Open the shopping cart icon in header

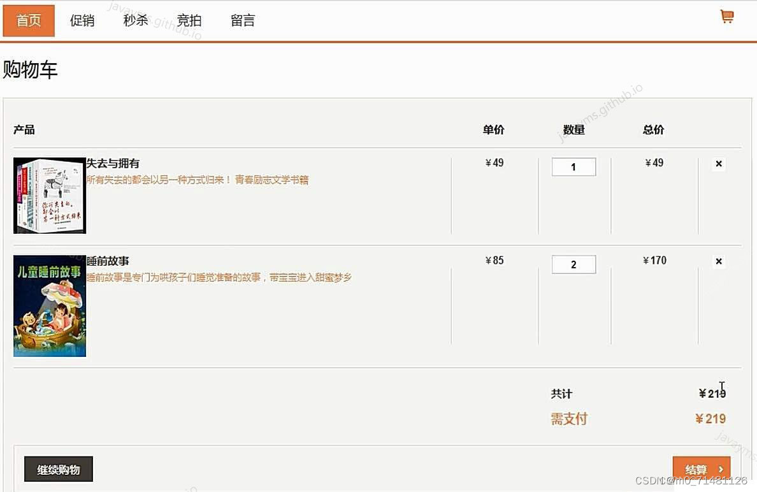[727, 17]
